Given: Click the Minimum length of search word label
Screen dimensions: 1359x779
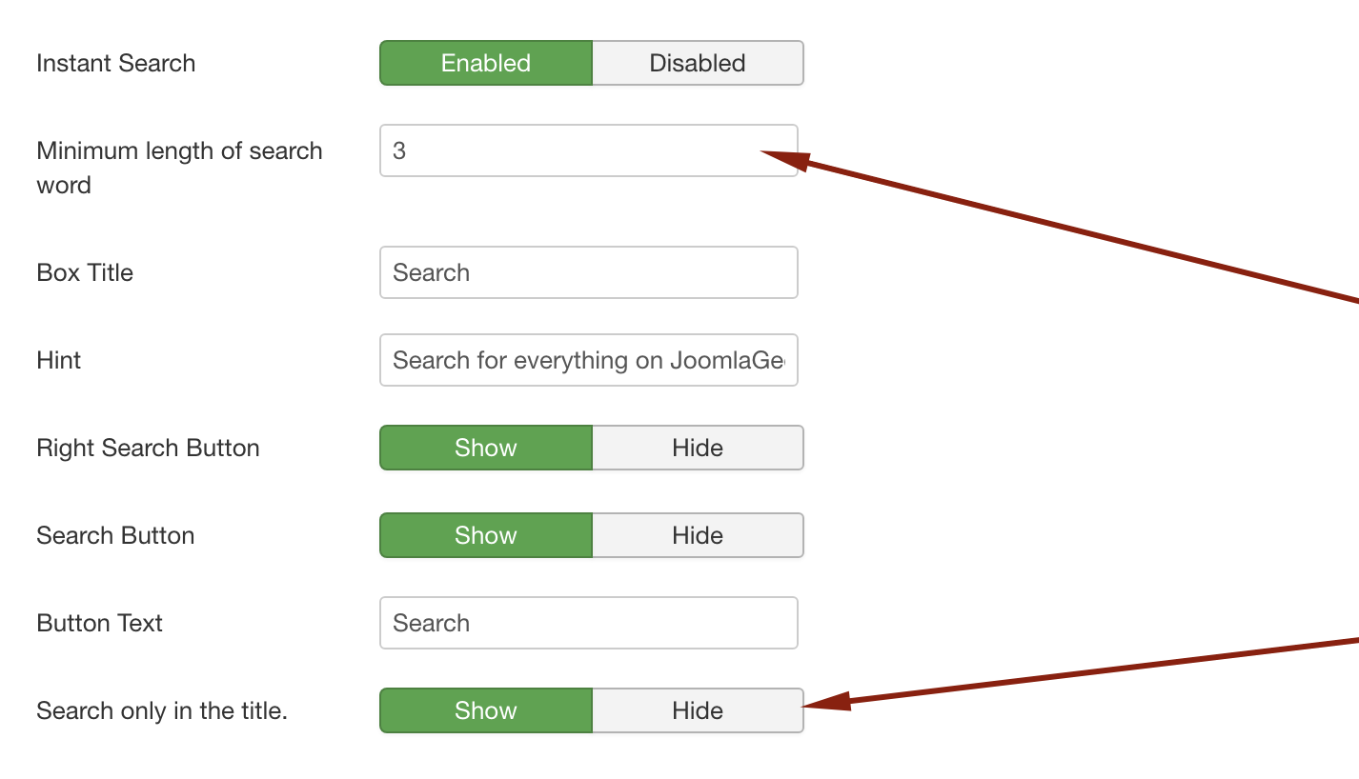Looking at the screenshot, I should (179, 168).
